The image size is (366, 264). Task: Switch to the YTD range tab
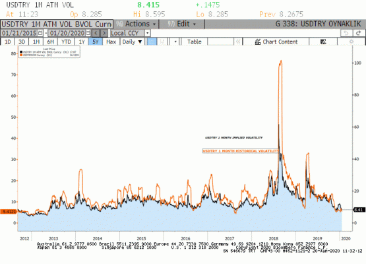tap(66, 42)
